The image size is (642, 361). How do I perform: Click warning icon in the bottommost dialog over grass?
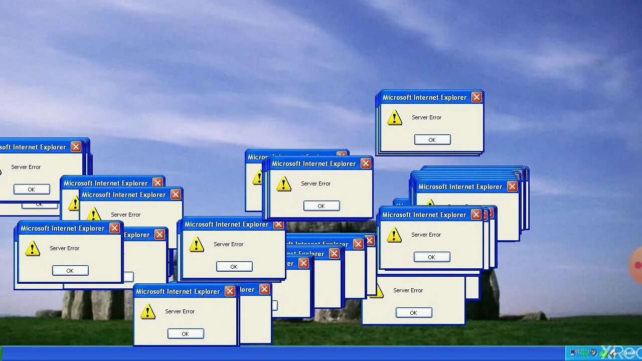pyautogui.click(x=148, y=312)
